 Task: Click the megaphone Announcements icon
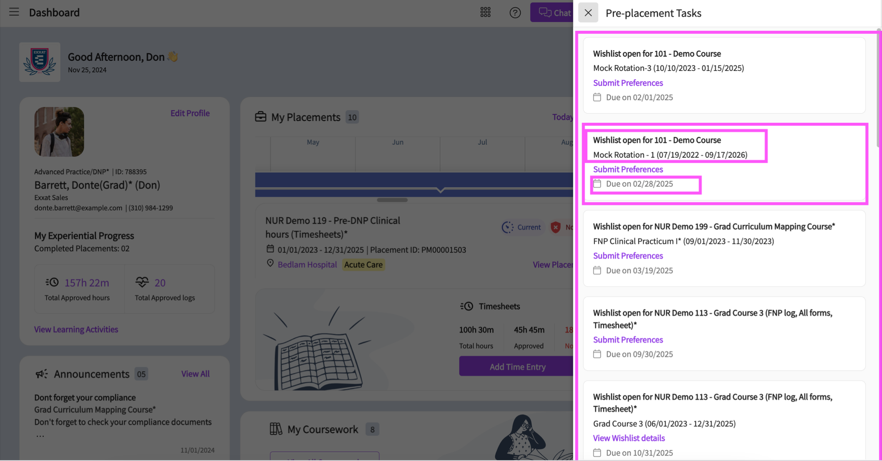(42, 374)
